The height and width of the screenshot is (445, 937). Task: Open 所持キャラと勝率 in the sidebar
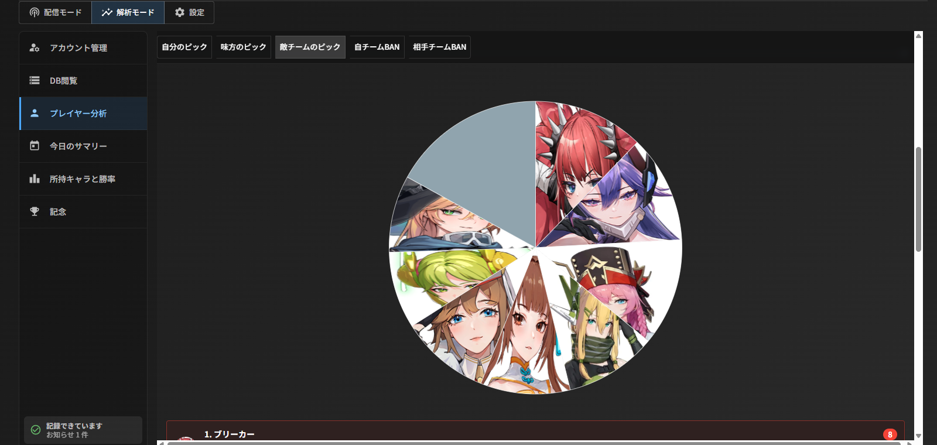[83, 179]
